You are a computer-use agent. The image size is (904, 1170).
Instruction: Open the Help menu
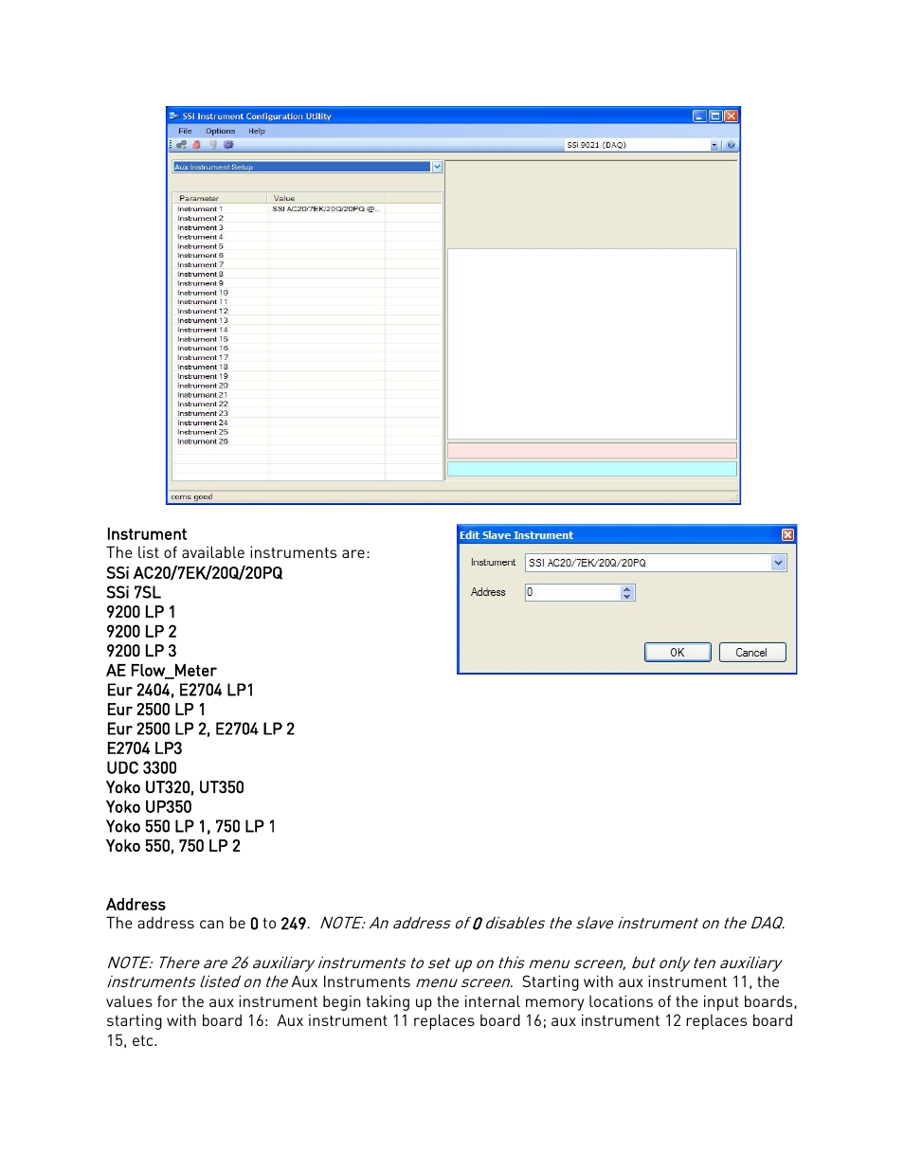point(256,132)
